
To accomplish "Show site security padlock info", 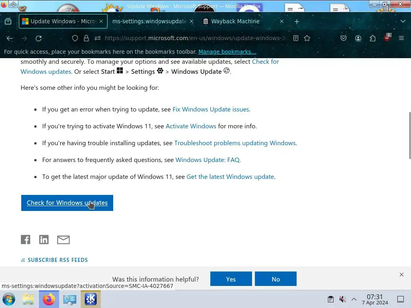I will tap(86, 38).
